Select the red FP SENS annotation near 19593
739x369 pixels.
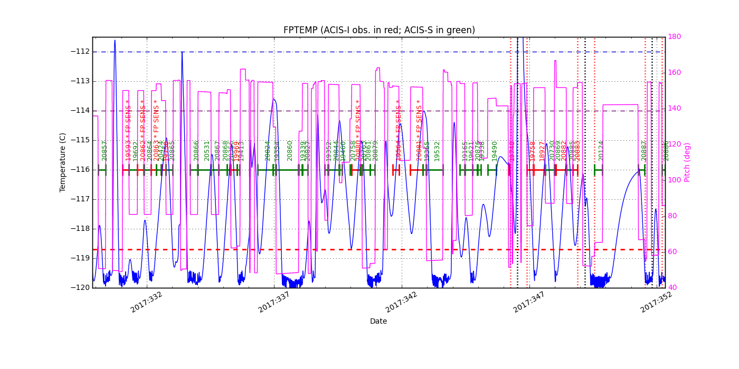pyautogui.click(x=127, y=119)
